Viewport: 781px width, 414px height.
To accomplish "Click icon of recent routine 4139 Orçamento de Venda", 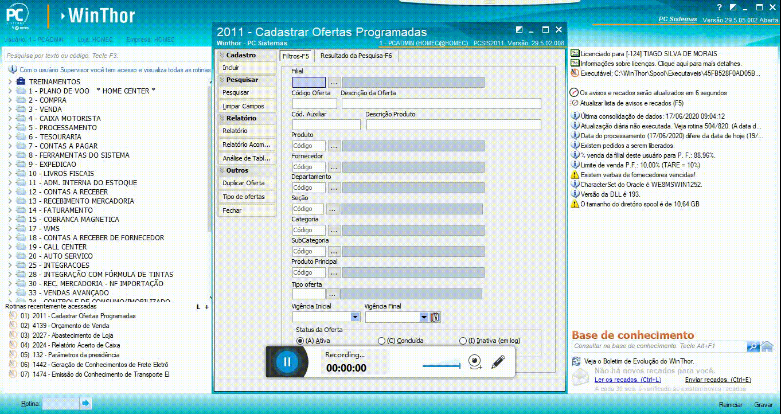I will (13, 326).
